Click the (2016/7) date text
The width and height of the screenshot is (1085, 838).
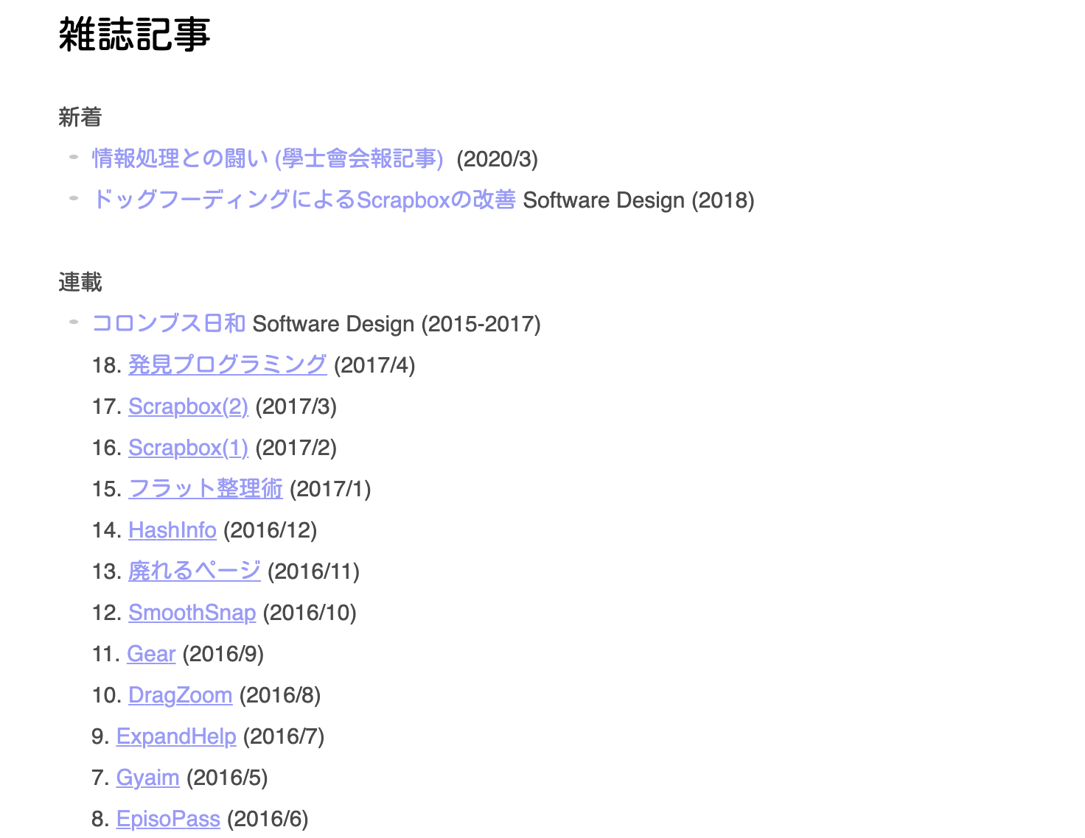point(284,736)
